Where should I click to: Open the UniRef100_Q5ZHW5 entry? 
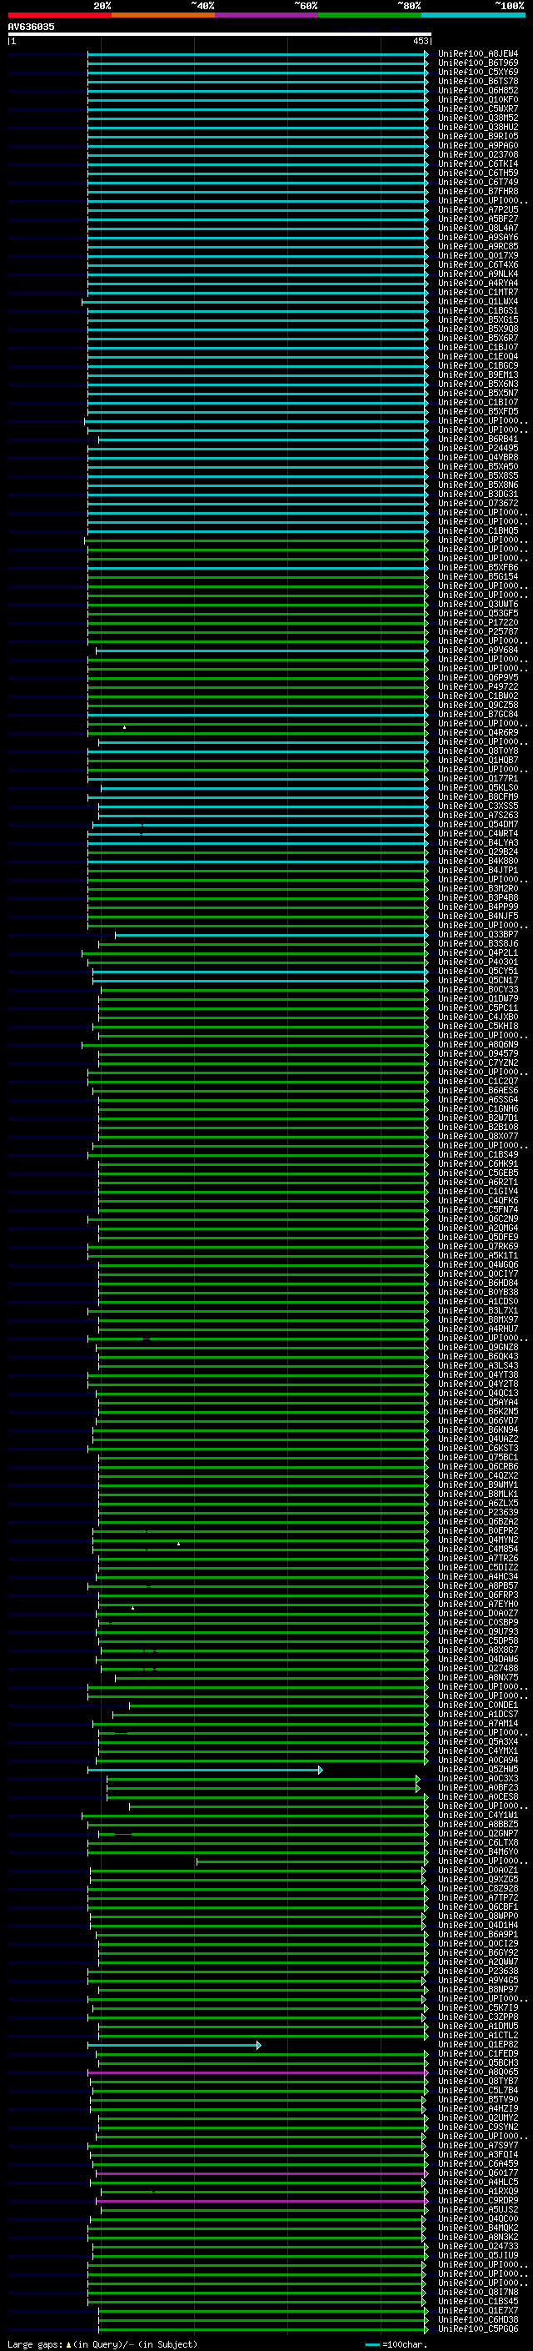(x=478, y=1770)
